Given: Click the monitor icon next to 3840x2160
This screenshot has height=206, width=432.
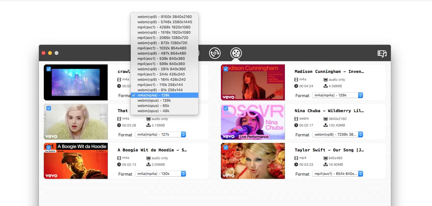Looking at the screenshot, I should (325, 119).
